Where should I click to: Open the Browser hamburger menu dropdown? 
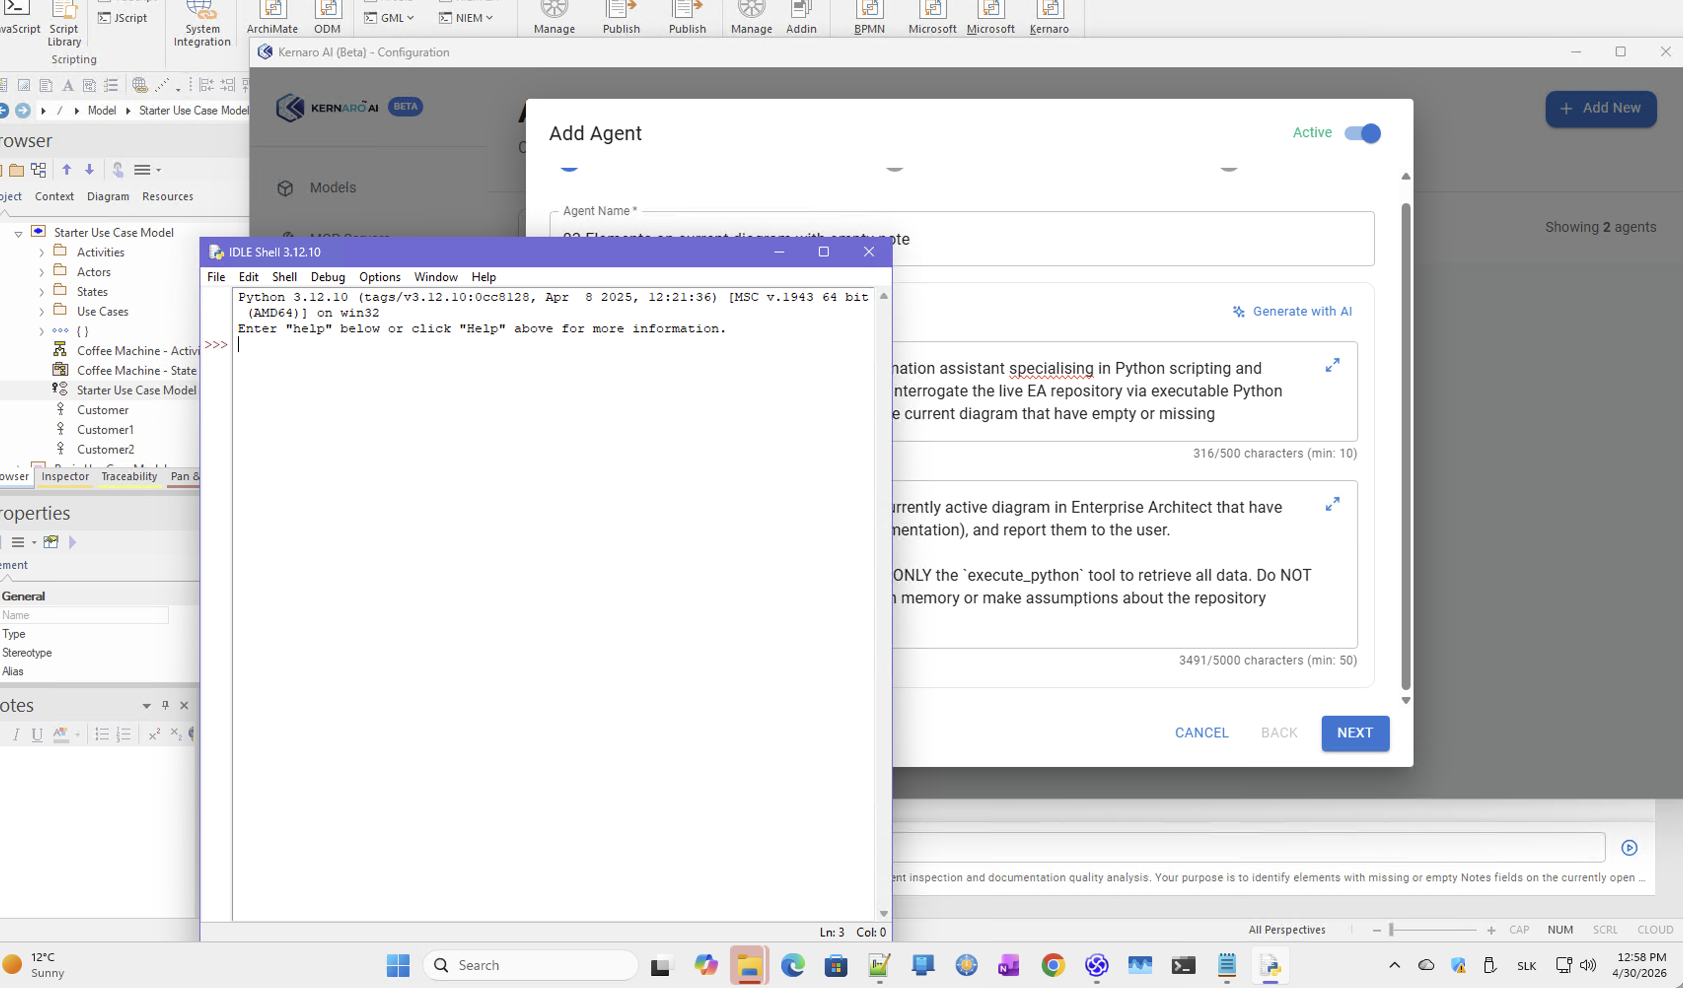point(147,170)
